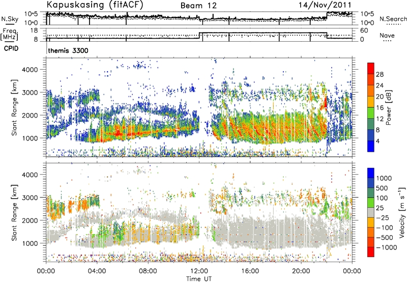407x282 pixels.
Task: Click the 'Velocity [m s-1]' colorbar label
Action: click(x=402, y=213)
